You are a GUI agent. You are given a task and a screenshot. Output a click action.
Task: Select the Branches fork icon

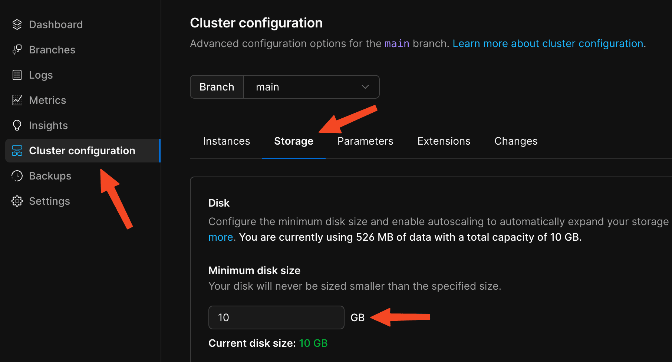click(x=17, y=49)
